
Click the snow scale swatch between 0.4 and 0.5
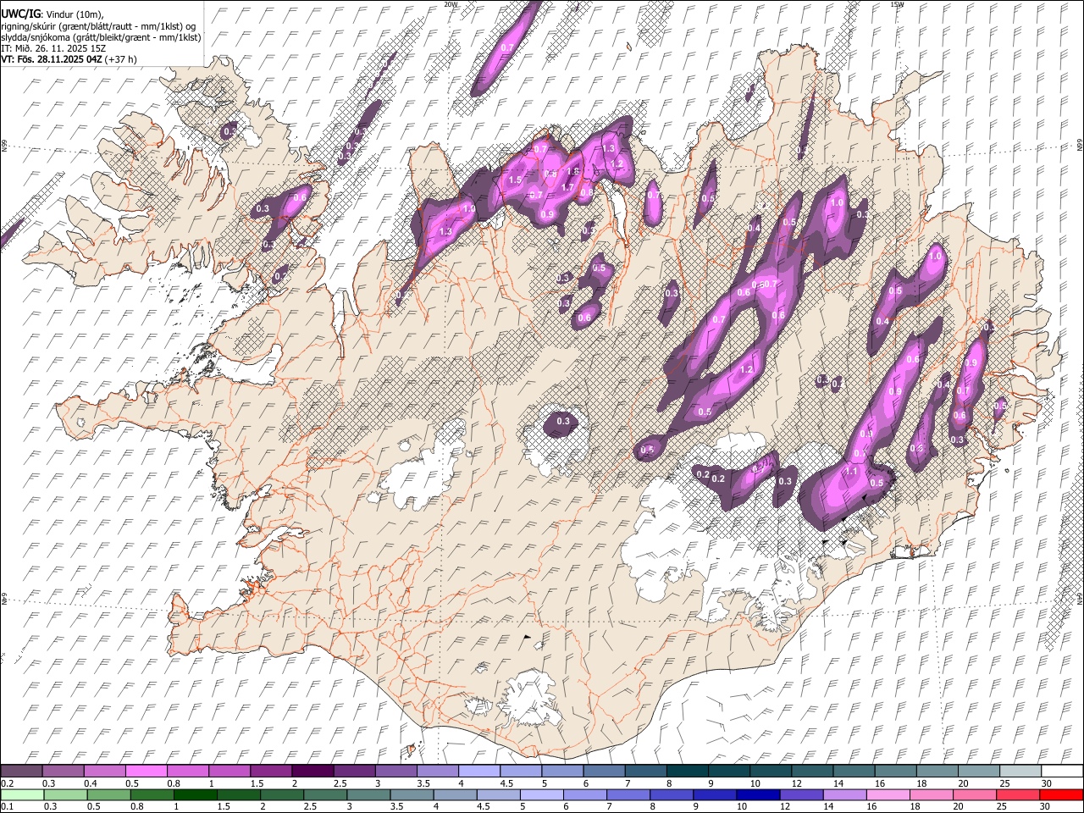105,771
